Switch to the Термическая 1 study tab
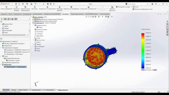The image size is (169, 95). 37,90
